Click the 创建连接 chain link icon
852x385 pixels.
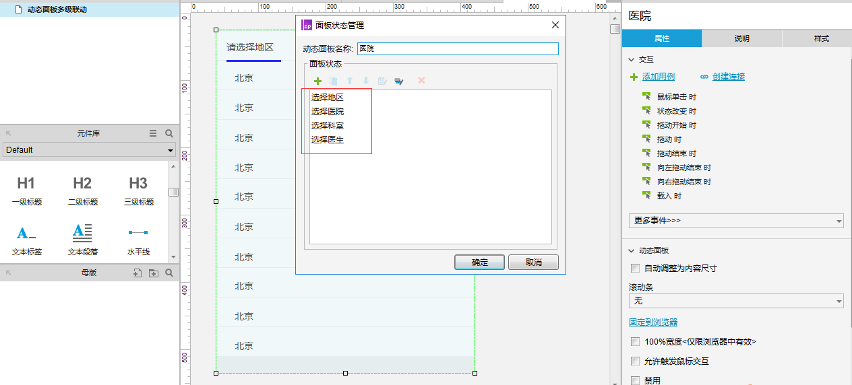(x=704, y=77)
